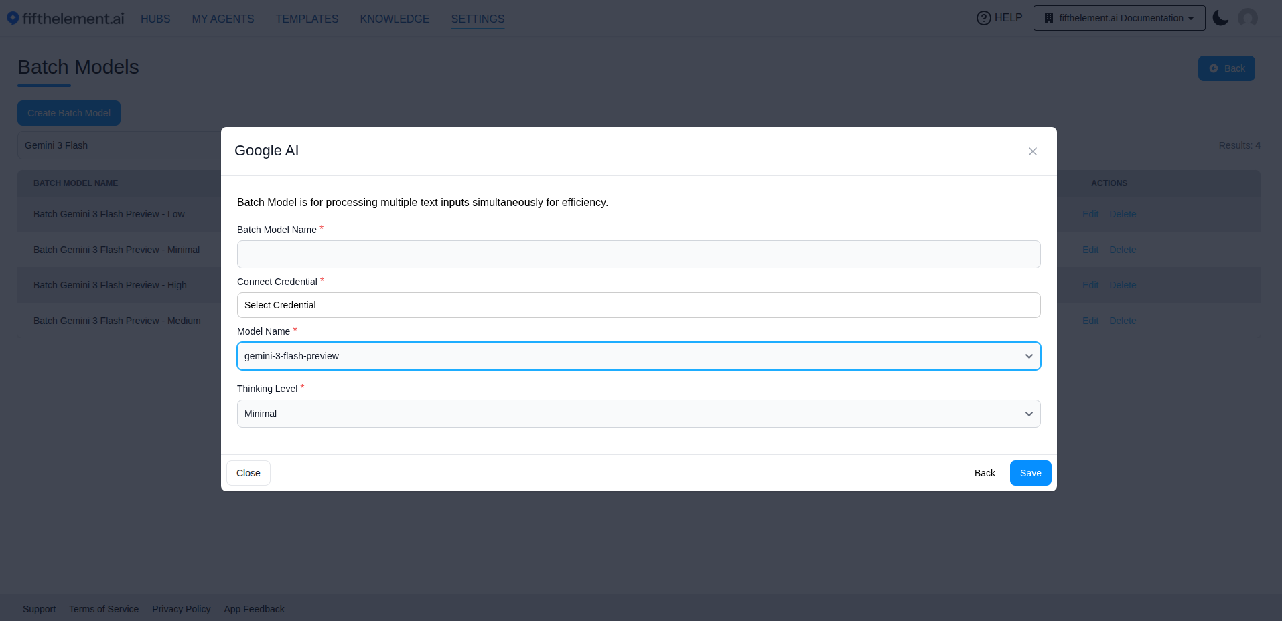Screen dimensions: 1282x621
Task: Select row text 'Batch Gemini 3 Flash Preview - High'
Action: (x=110, y=285)
